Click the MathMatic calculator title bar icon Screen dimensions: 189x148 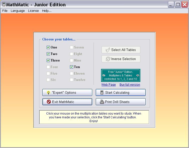(4, 4)
